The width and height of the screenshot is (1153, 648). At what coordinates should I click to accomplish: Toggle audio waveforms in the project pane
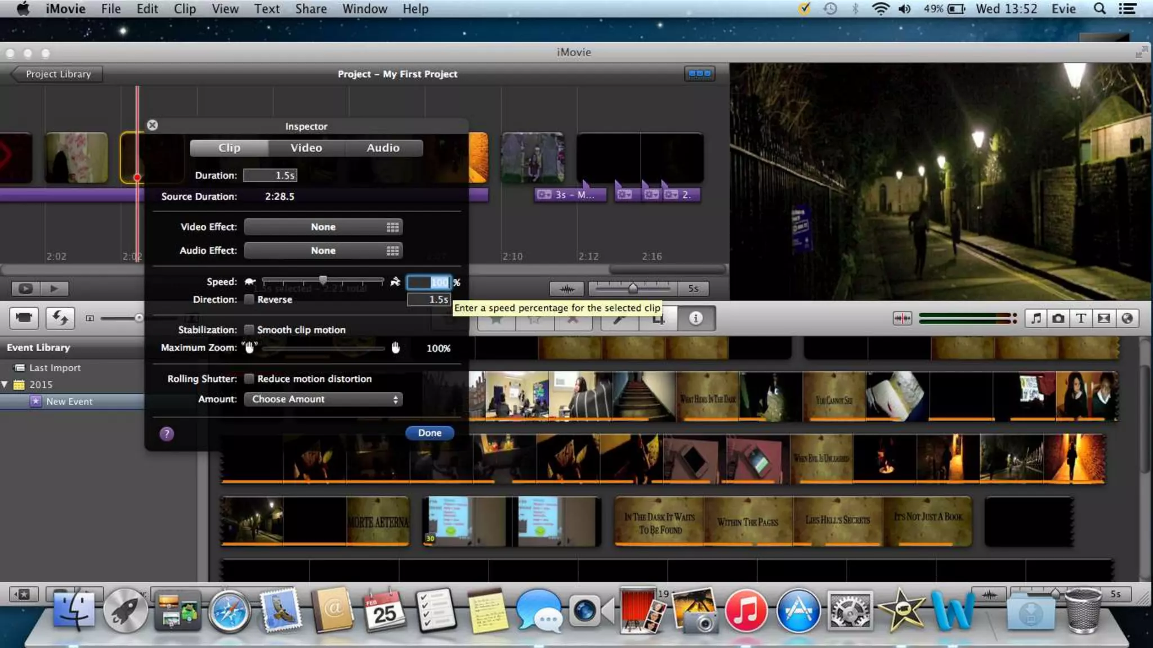click(x=567, y=289)
